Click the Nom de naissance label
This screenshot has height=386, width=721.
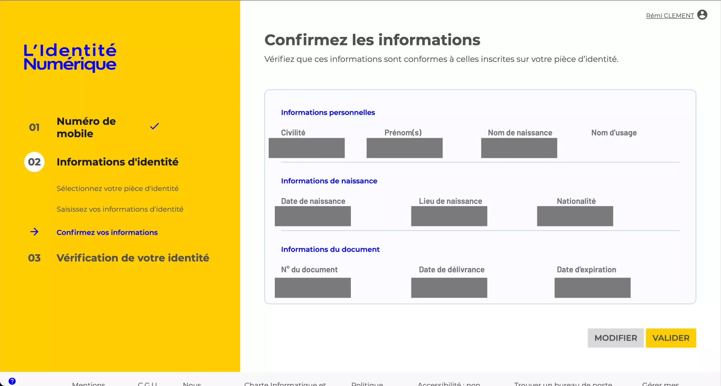click(x=520, y=133)
